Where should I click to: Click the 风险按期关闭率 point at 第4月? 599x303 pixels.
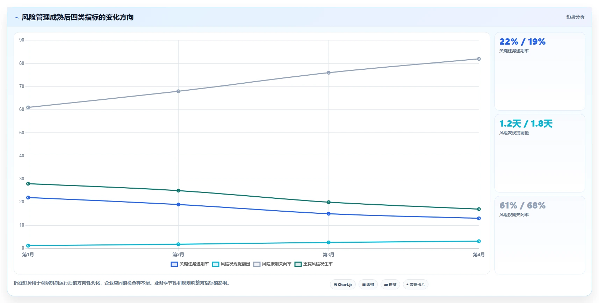click(479, 59)
